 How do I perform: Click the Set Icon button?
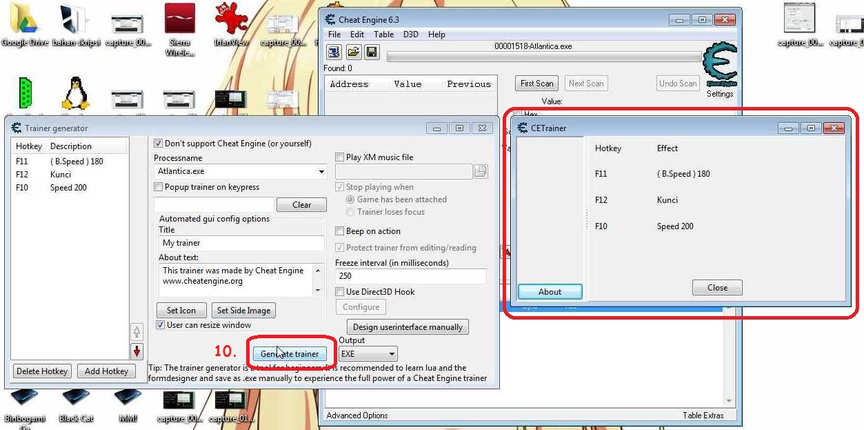click(x=181, y=311)
